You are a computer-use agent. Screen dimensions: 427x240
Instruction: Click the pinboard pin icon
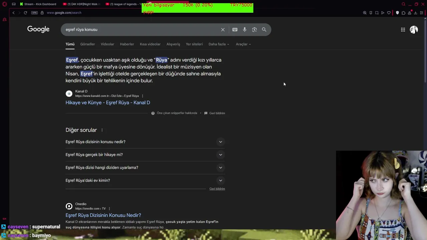pyautogui.click(x=371, y=13)
